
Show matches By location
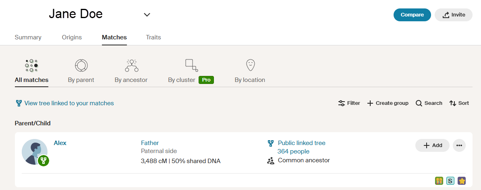(x=250, y=71)
